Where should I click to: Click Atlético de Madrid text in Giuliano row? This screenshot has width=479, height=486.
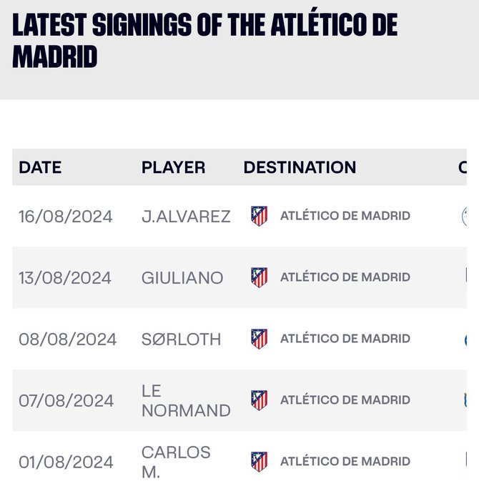click(345, 277)
